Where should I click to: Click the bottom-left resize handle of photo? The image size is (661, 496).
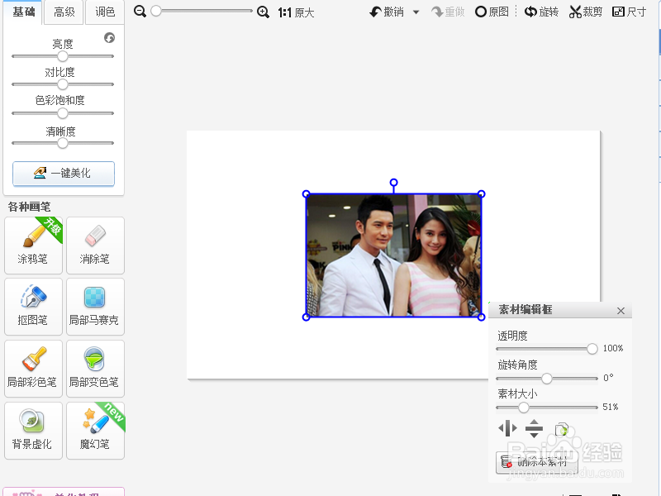[307, 317]
